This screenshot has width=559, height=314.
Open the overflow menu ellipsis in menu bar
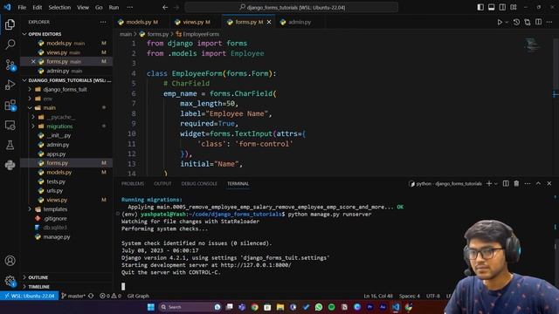point(130,7)
